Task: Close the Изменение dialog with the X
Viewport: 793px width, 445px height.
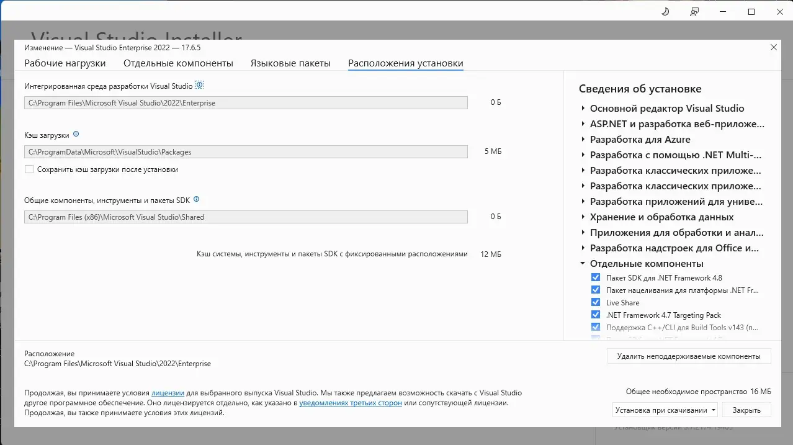Action: point(773,47)
